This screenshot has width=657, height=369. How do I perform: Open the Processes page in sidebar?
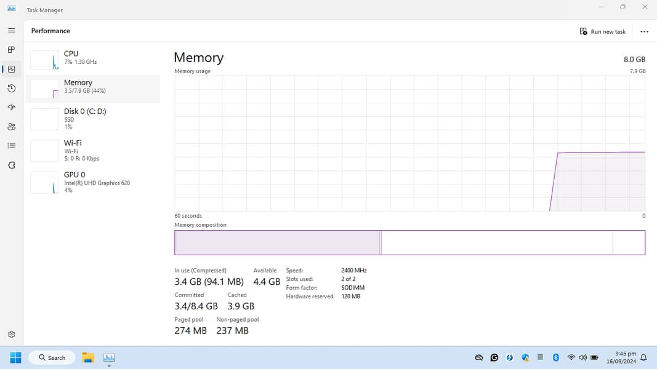click(11, 50)
